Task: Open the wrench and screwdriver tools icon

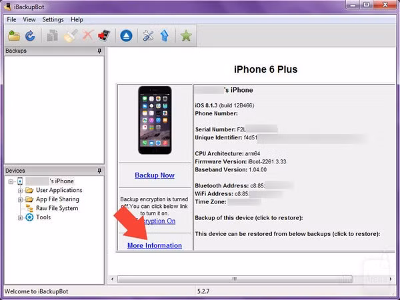Action: coord(149,36)
